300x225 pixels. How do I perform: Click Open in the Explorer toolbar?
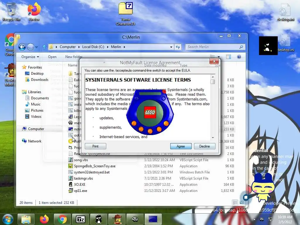click(x=52, y=57)
